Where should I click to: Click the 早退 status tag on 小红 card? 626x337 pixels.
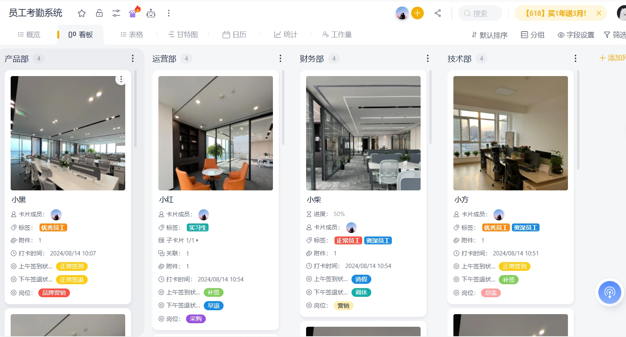click(214, 306)
